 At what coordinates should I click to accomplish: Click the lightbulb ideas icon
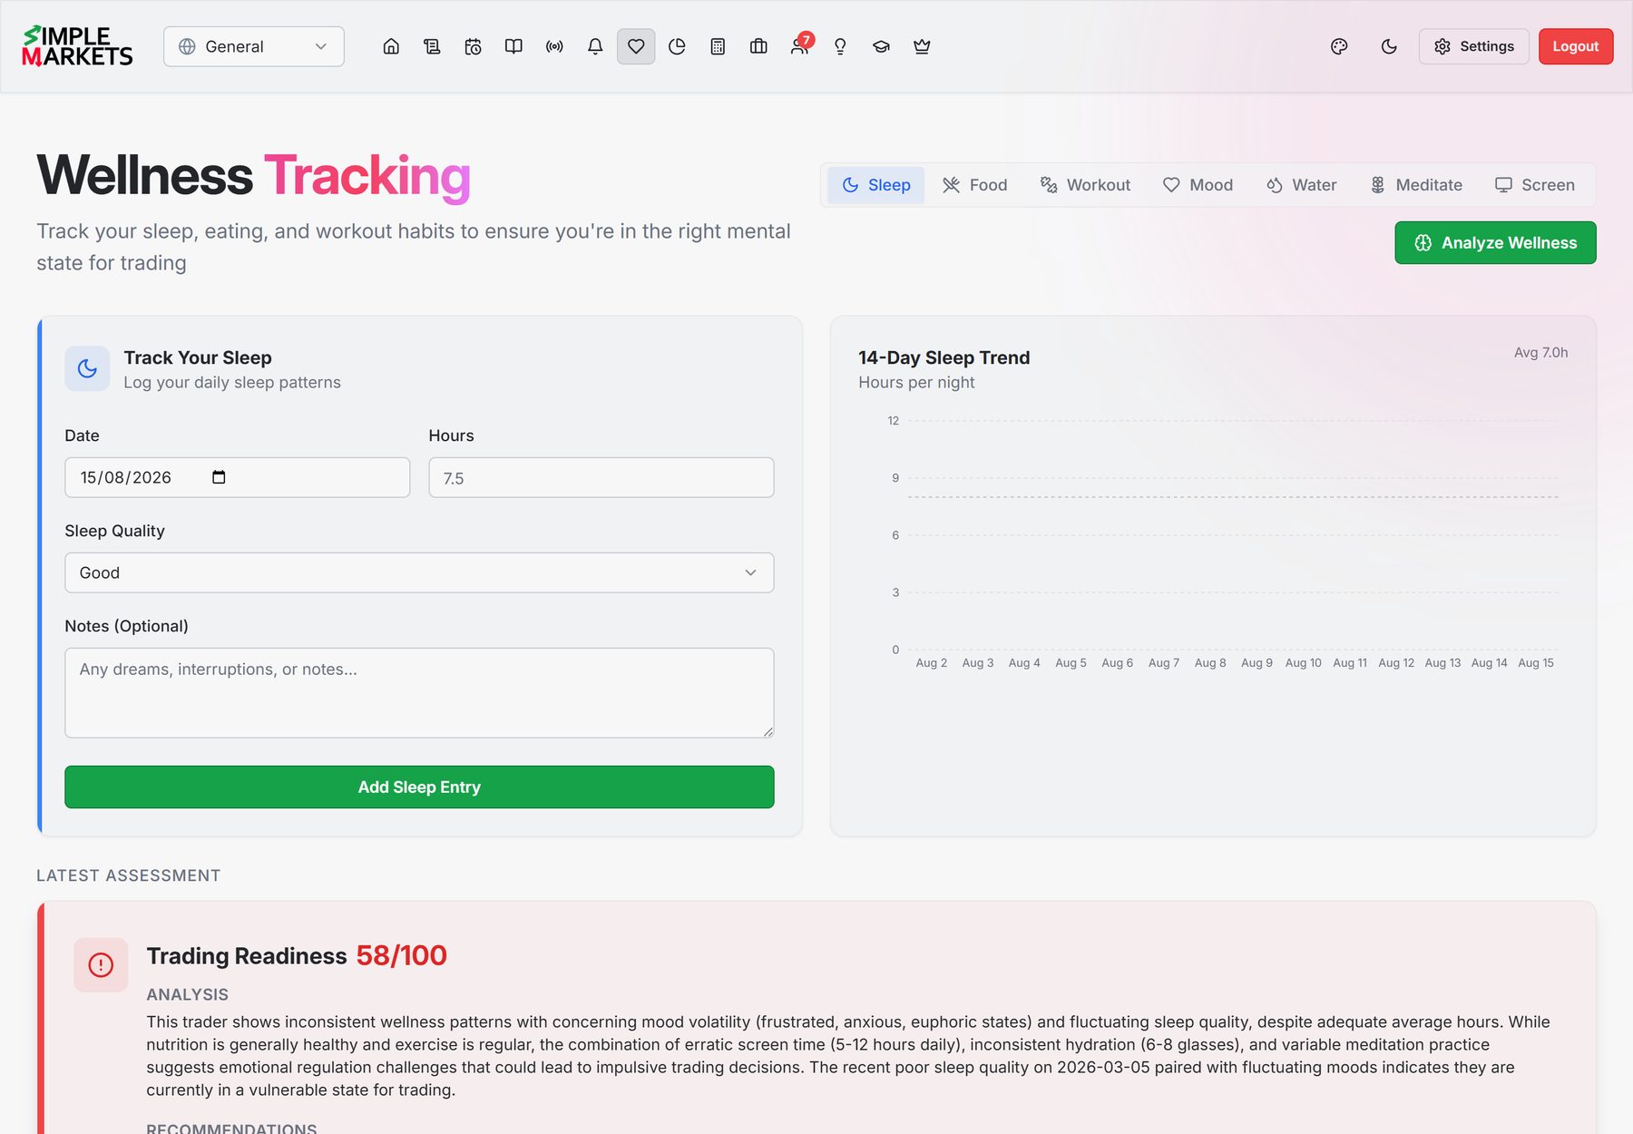[840, 46]
